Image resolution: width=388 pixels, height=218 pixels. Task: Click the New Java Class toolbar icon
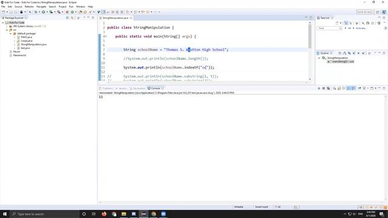click(72, 12)
